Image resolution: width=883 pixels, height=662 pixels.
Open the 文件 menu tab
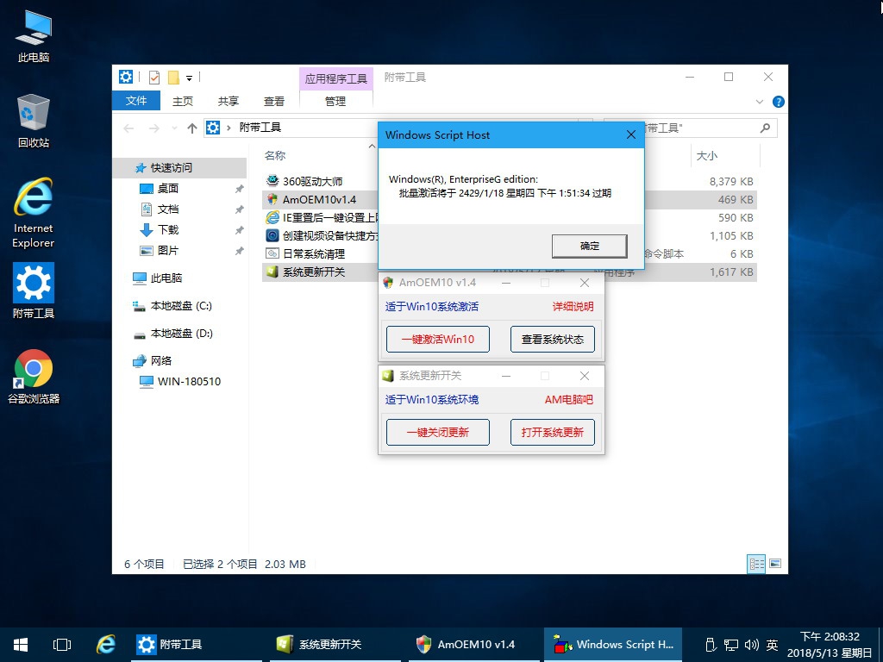(x=136, y=101)
